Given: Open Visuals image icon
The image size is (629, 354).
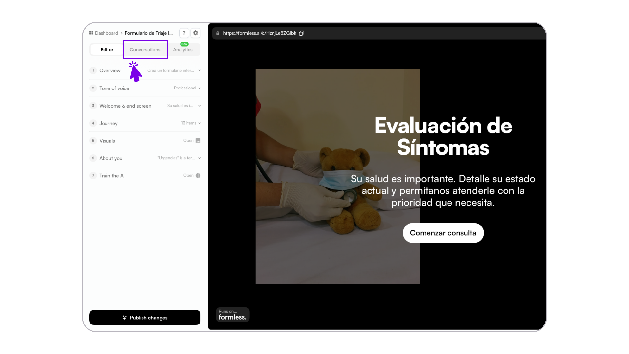Looking at the screenshot, I should [x=198, y=141].
